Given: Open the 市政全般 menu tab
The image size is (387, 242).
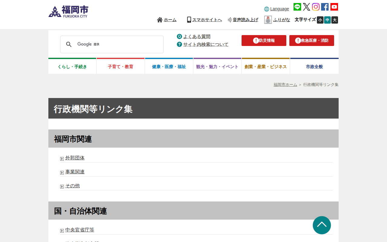Looking at the screenshot, I should click(x=314, y=66).
